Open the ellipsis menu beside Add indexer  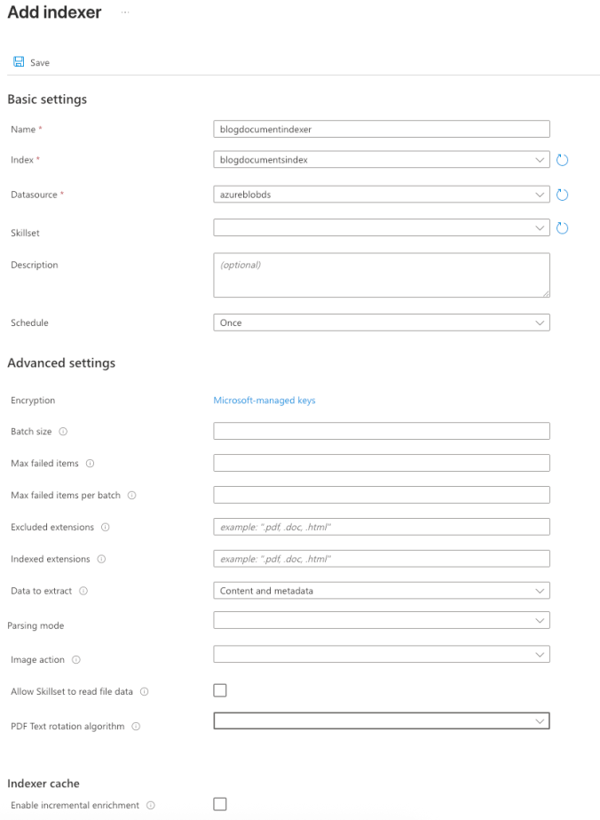pos(125,12)
